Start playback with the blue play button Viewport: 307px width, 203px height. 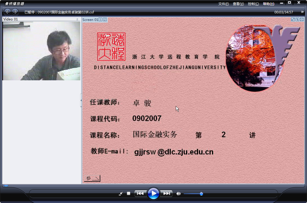[153, 194]
